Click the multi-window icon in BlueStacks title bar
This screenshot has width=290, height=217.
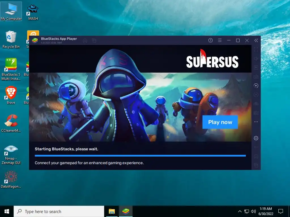click(x=94, y=40)
